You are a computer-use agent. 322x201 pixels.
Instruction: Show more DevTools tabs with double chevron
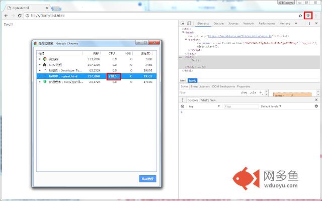(x=296, y=24)
